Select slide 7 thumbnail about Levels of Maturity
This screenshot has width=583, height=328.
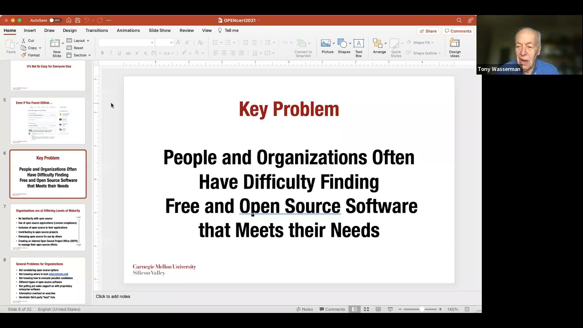48,227
